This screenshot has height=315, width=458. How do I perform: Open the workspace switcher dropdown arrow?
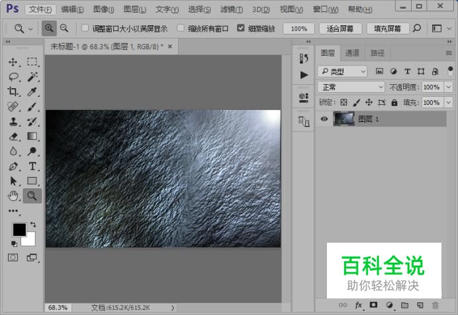tap(449, 29)
